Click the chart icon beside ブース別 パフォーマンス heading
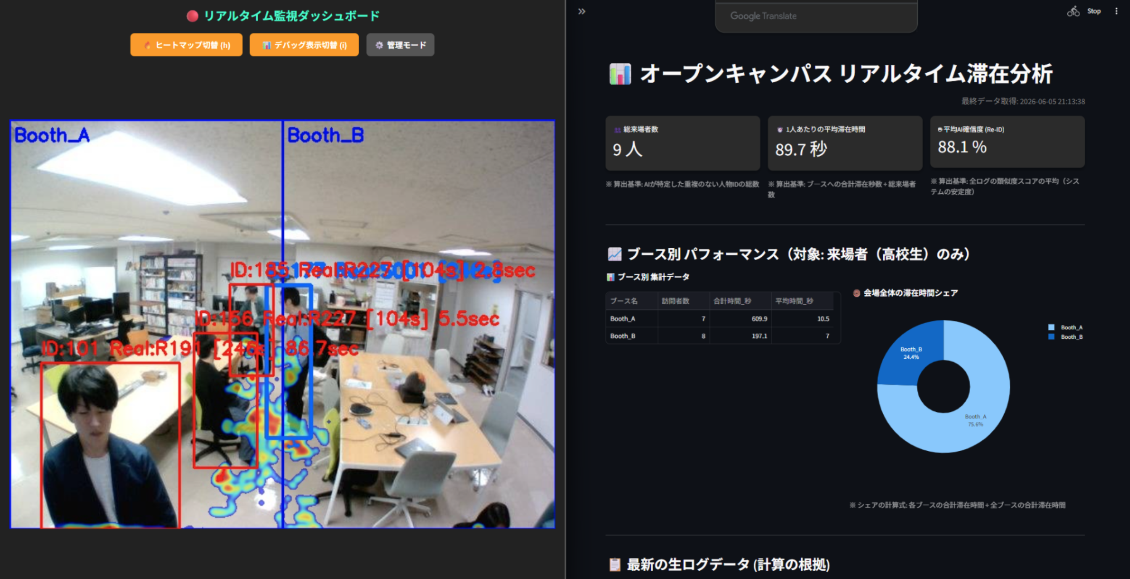The width and height of the screenshot is (1130, 579). pyautogui.click(x=615, y=254)
